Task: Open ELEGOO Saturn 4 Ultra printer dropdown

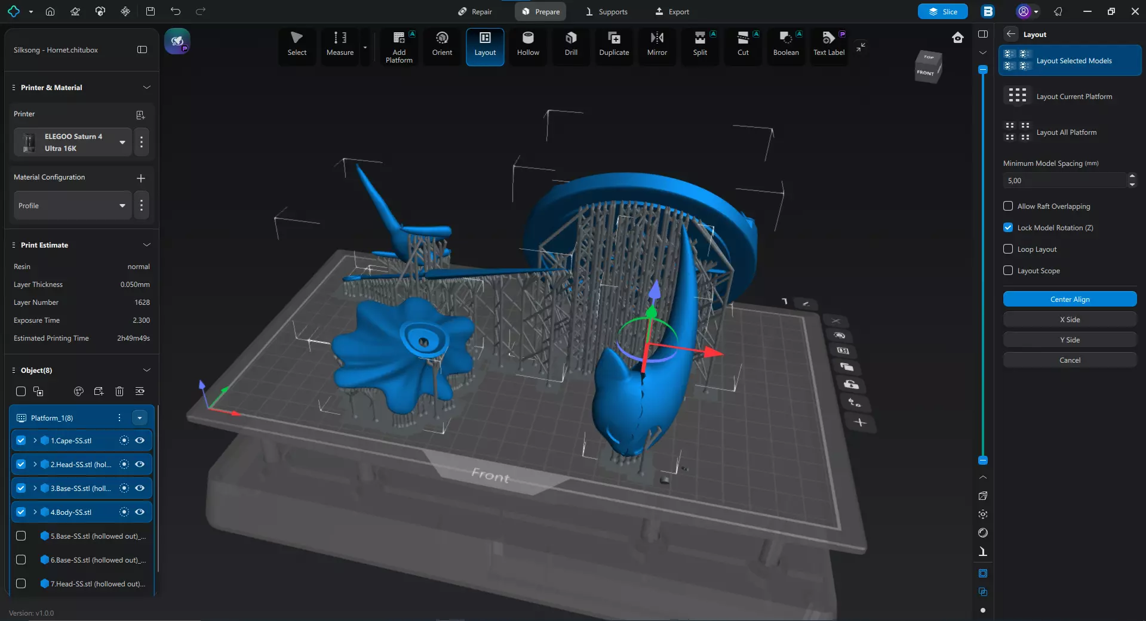Action: point(73,142)
